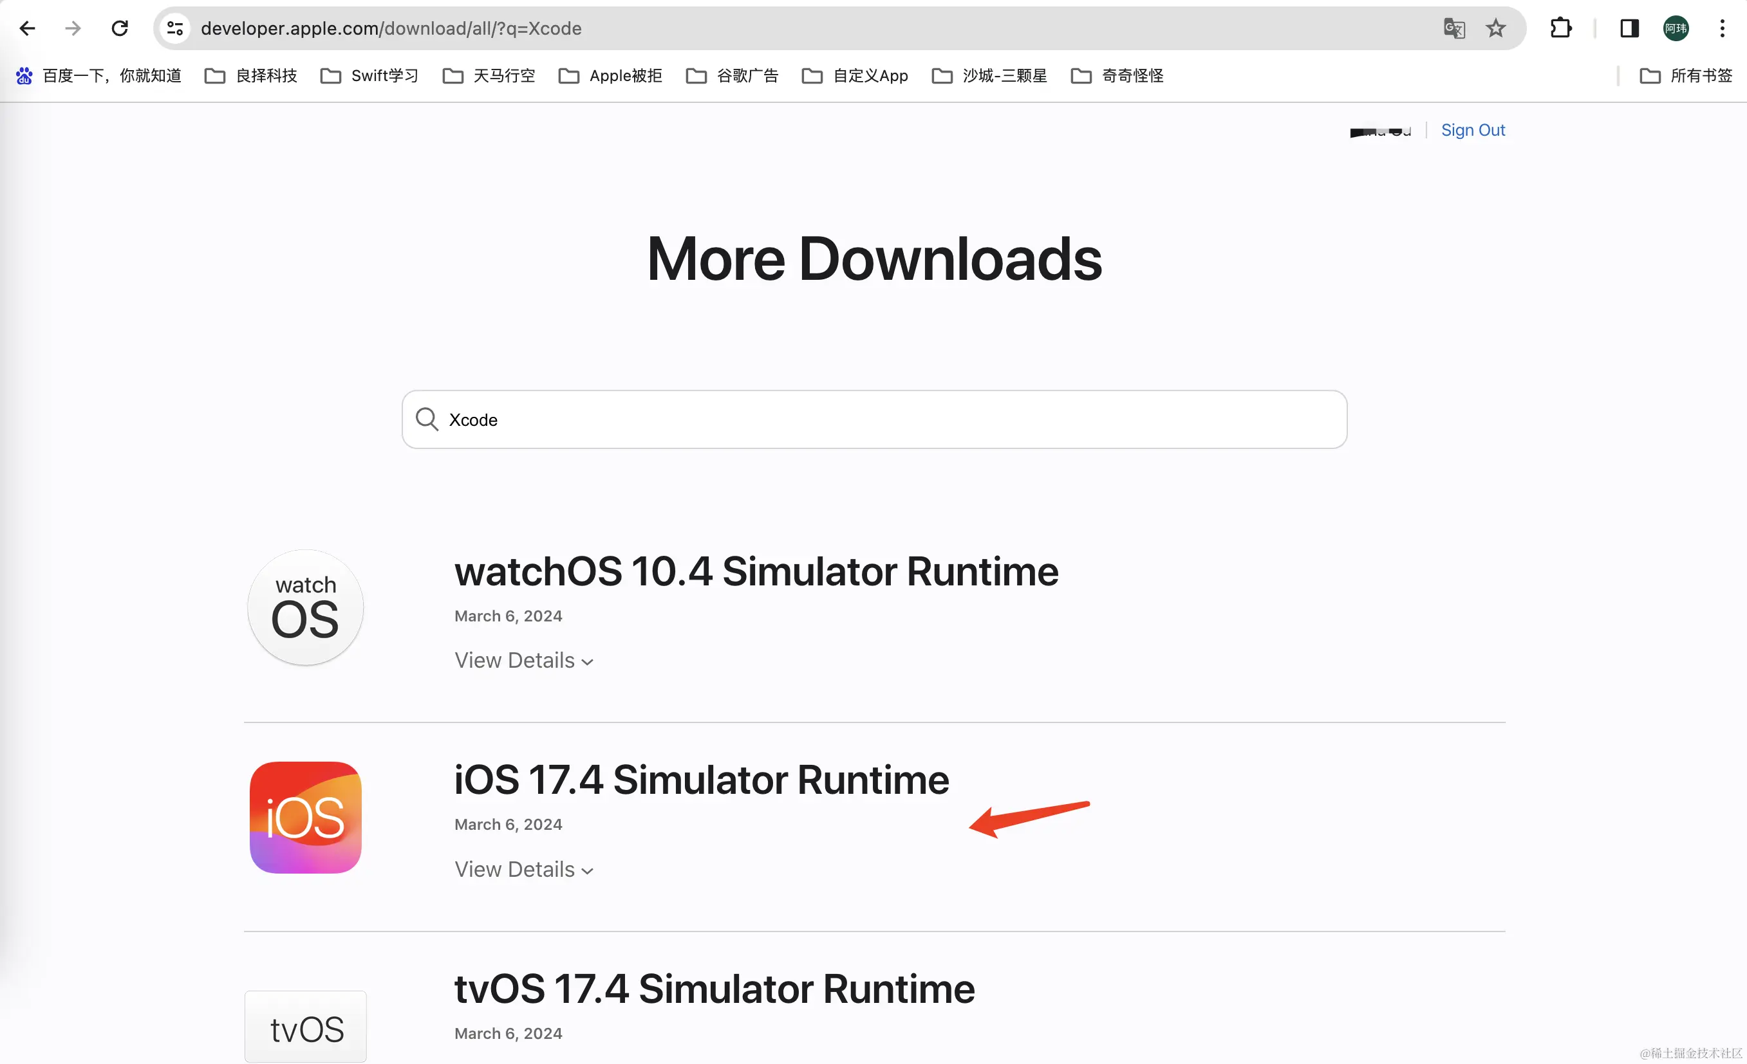Open the Chrome three-dot menu
This screenshot has width=1747, height=1064.
tap(1722, 28)
